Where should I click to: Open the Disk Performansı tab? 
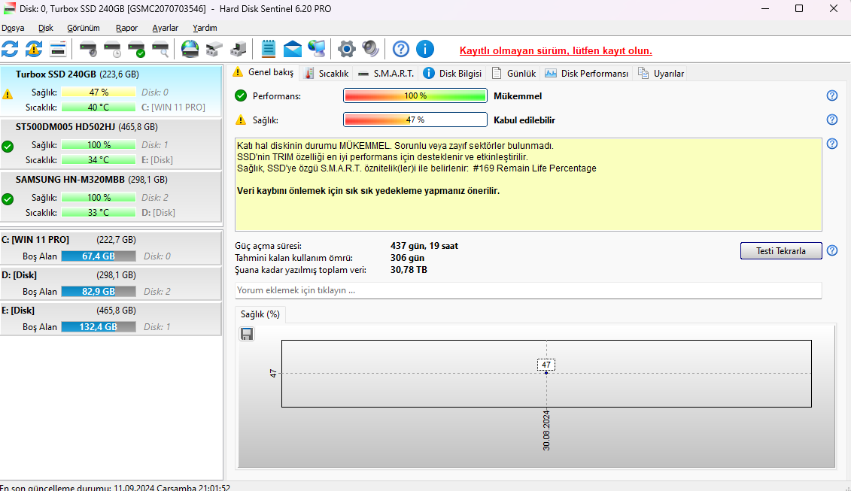pyautogui.click(x=587, y=73)
